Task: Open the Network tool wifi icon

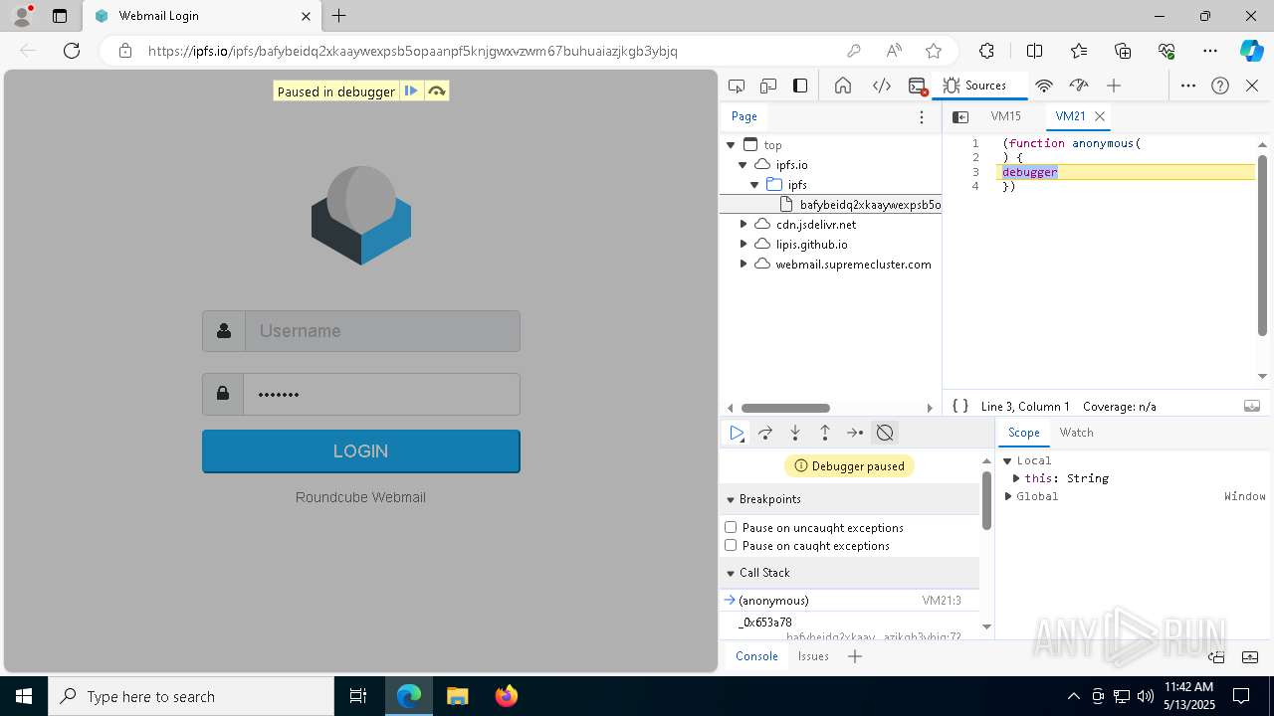Action: (x=1044, y=86)
